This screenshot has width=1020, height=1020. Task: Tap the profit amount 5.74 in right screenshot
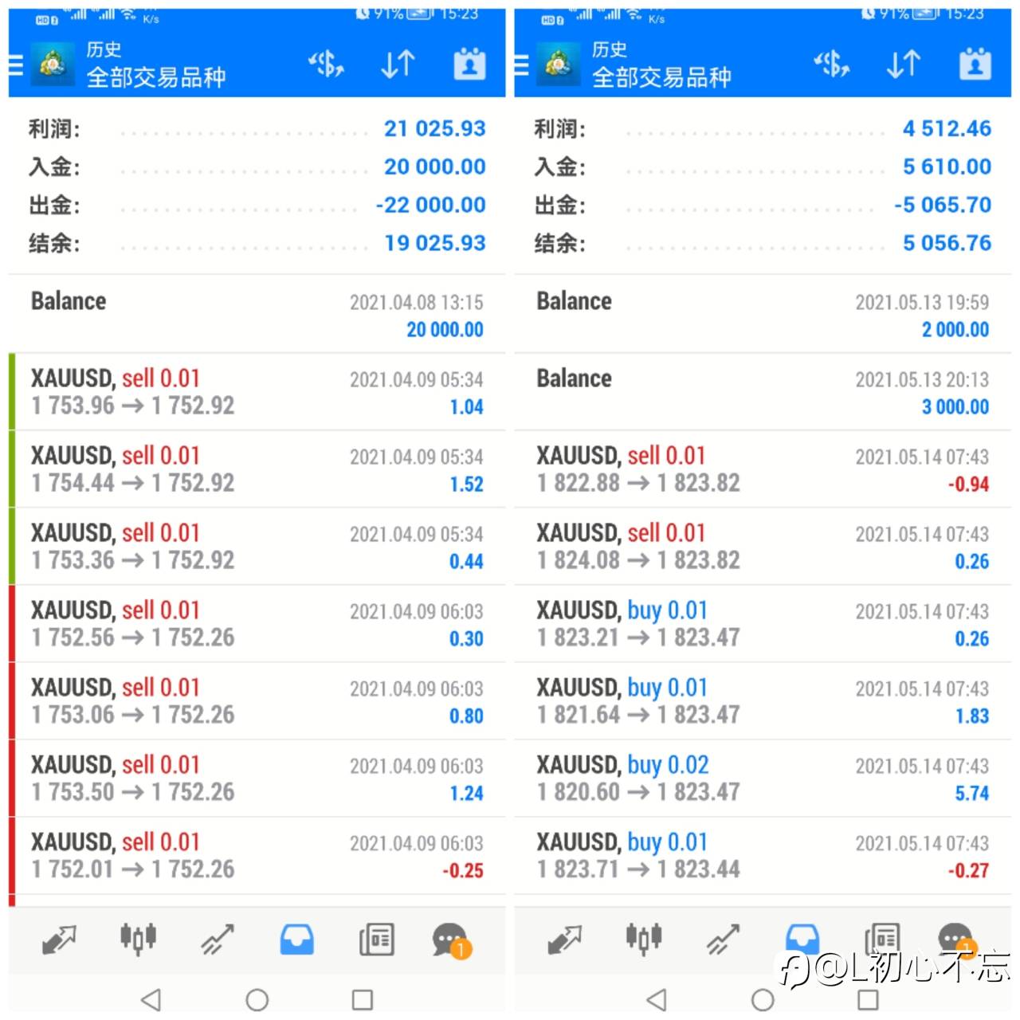point(972,793)
